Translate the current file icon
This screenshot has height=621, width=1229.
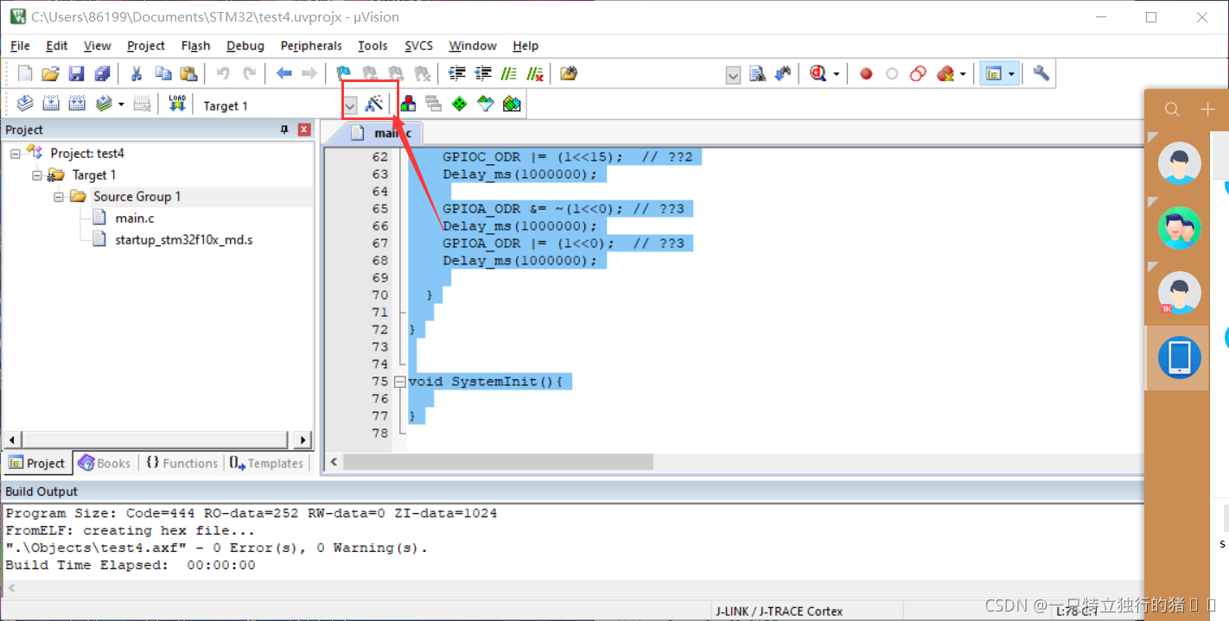pos(25,105)
